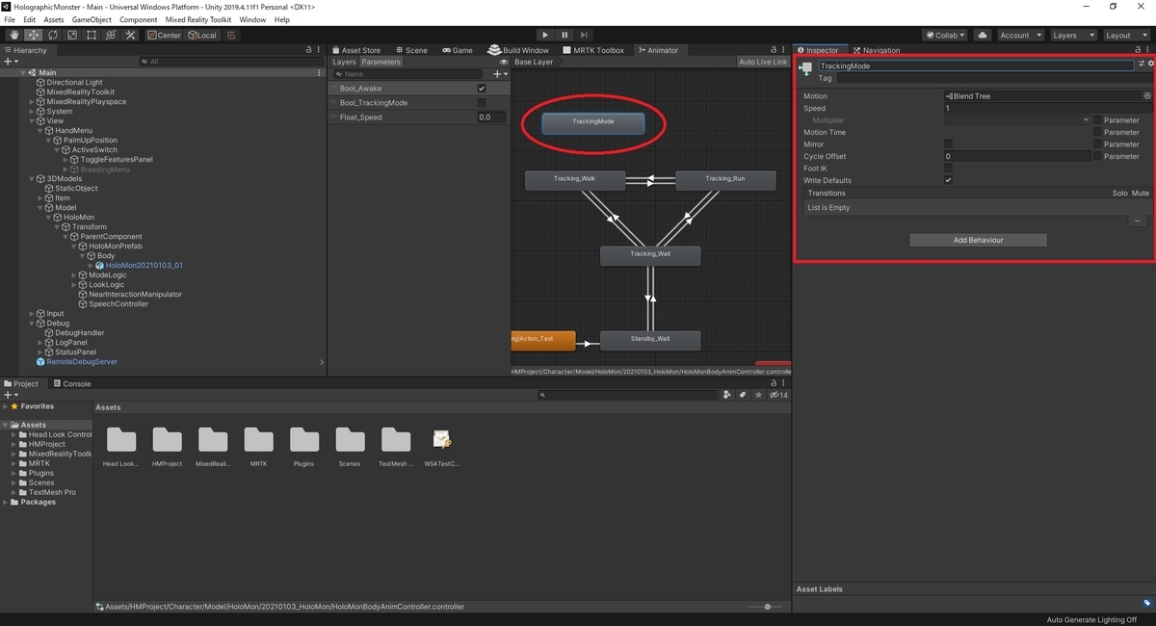Open Inspector component settings gear icon
Image resolution: width=1156 pixels, height=626 pixels.
pyautogui.click(x=1150, y=65)
